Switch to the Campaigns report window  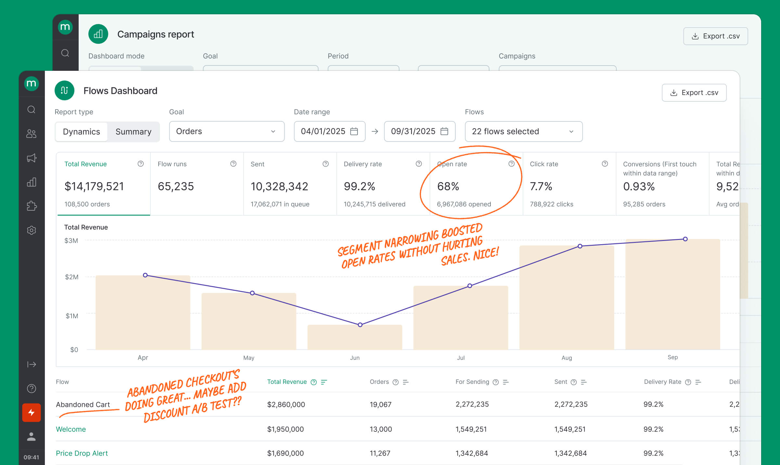156,34
